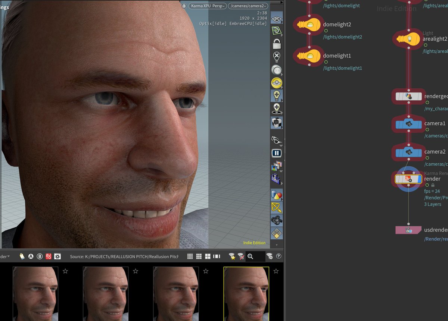Star the fourth snapshot as favorite
Screen dimensions: 448x321
pos(276,271)
